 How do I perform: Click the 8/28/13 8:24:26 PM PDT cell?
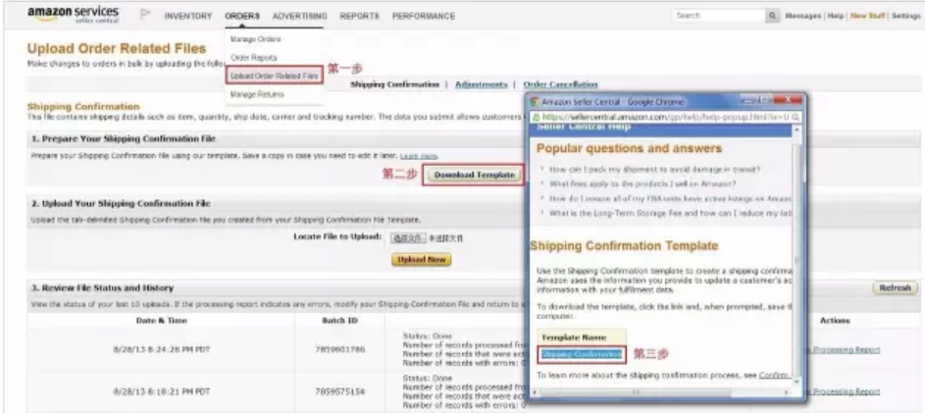[x=162, y=349]
